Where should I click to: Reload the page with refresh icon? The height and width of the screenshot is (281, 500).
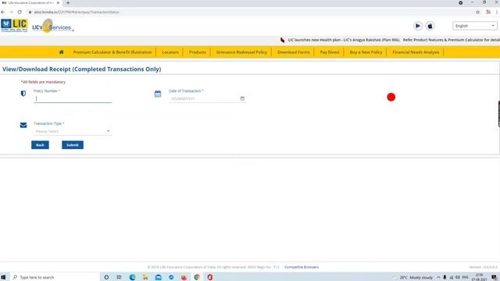click(x=20, y=12)
